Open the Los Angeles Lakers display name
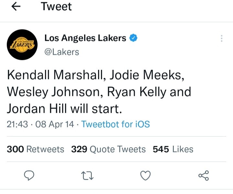This screenshot has height=194, width=233. 85,38
